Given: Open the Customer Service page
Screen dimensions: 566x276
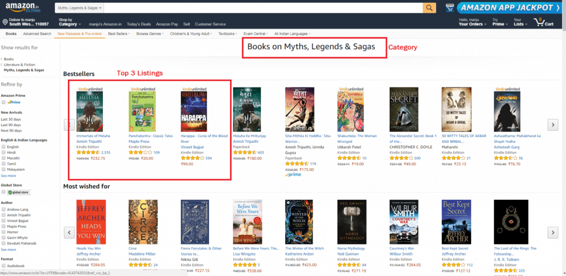Looking at the screenshot, I should (x=210, y=24).
